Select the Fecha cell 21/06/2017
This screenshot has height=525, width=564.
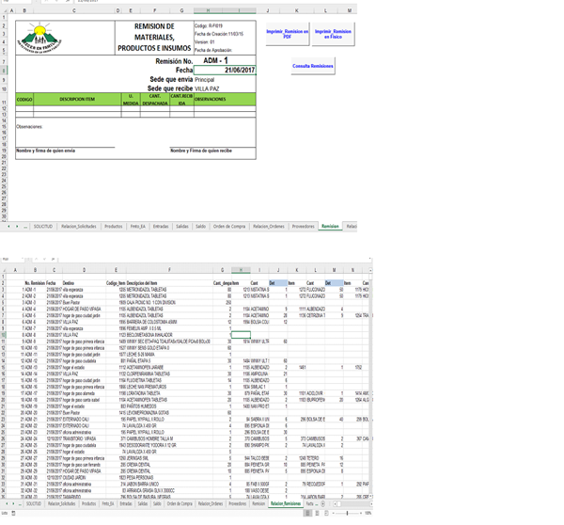225,70
